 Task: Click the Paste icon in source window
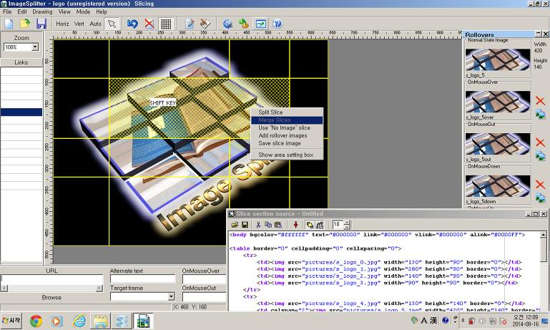[278, 225]
